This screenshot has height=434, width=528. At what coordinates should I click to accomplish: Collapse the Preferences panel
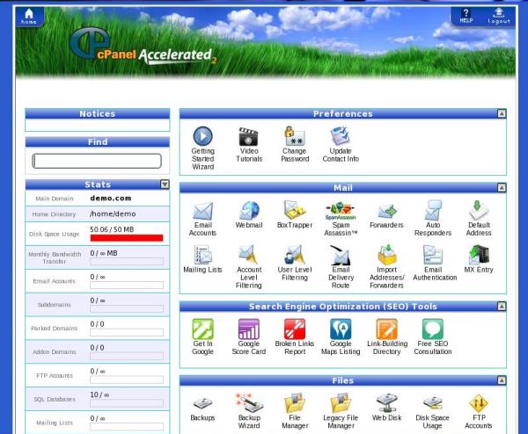tap(502, 113)
